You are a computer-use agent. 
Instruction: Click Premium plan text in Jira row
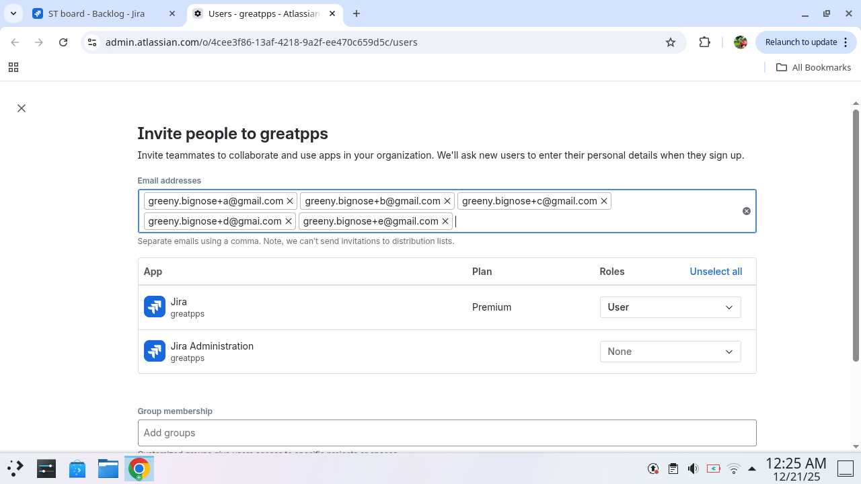[492, 307]
